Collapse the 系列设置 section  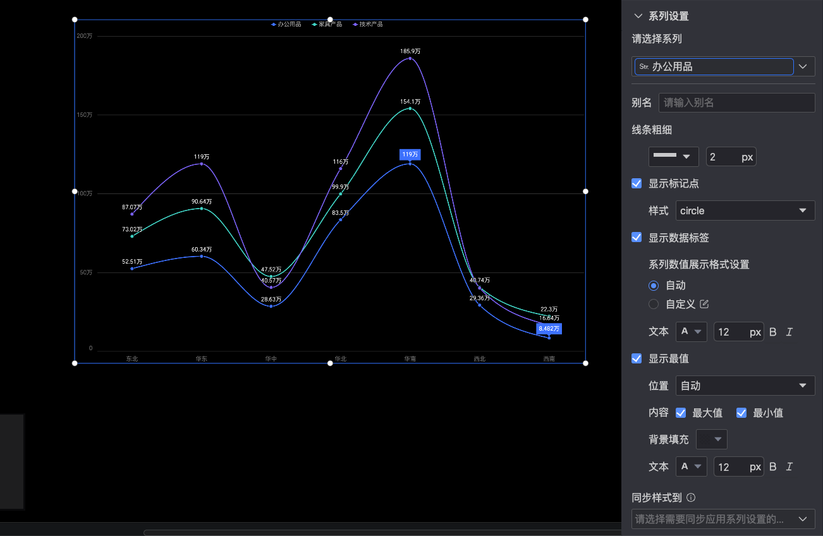[x=638, y=16]
